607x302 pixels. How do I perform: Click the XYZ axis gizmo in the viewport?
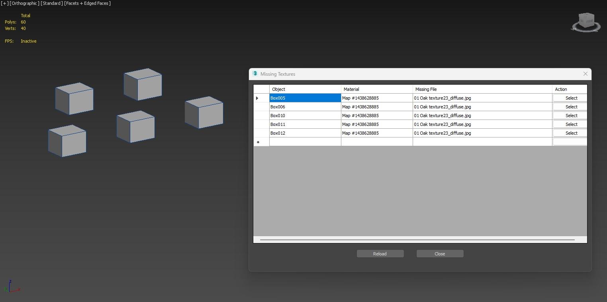coord(11,286)
